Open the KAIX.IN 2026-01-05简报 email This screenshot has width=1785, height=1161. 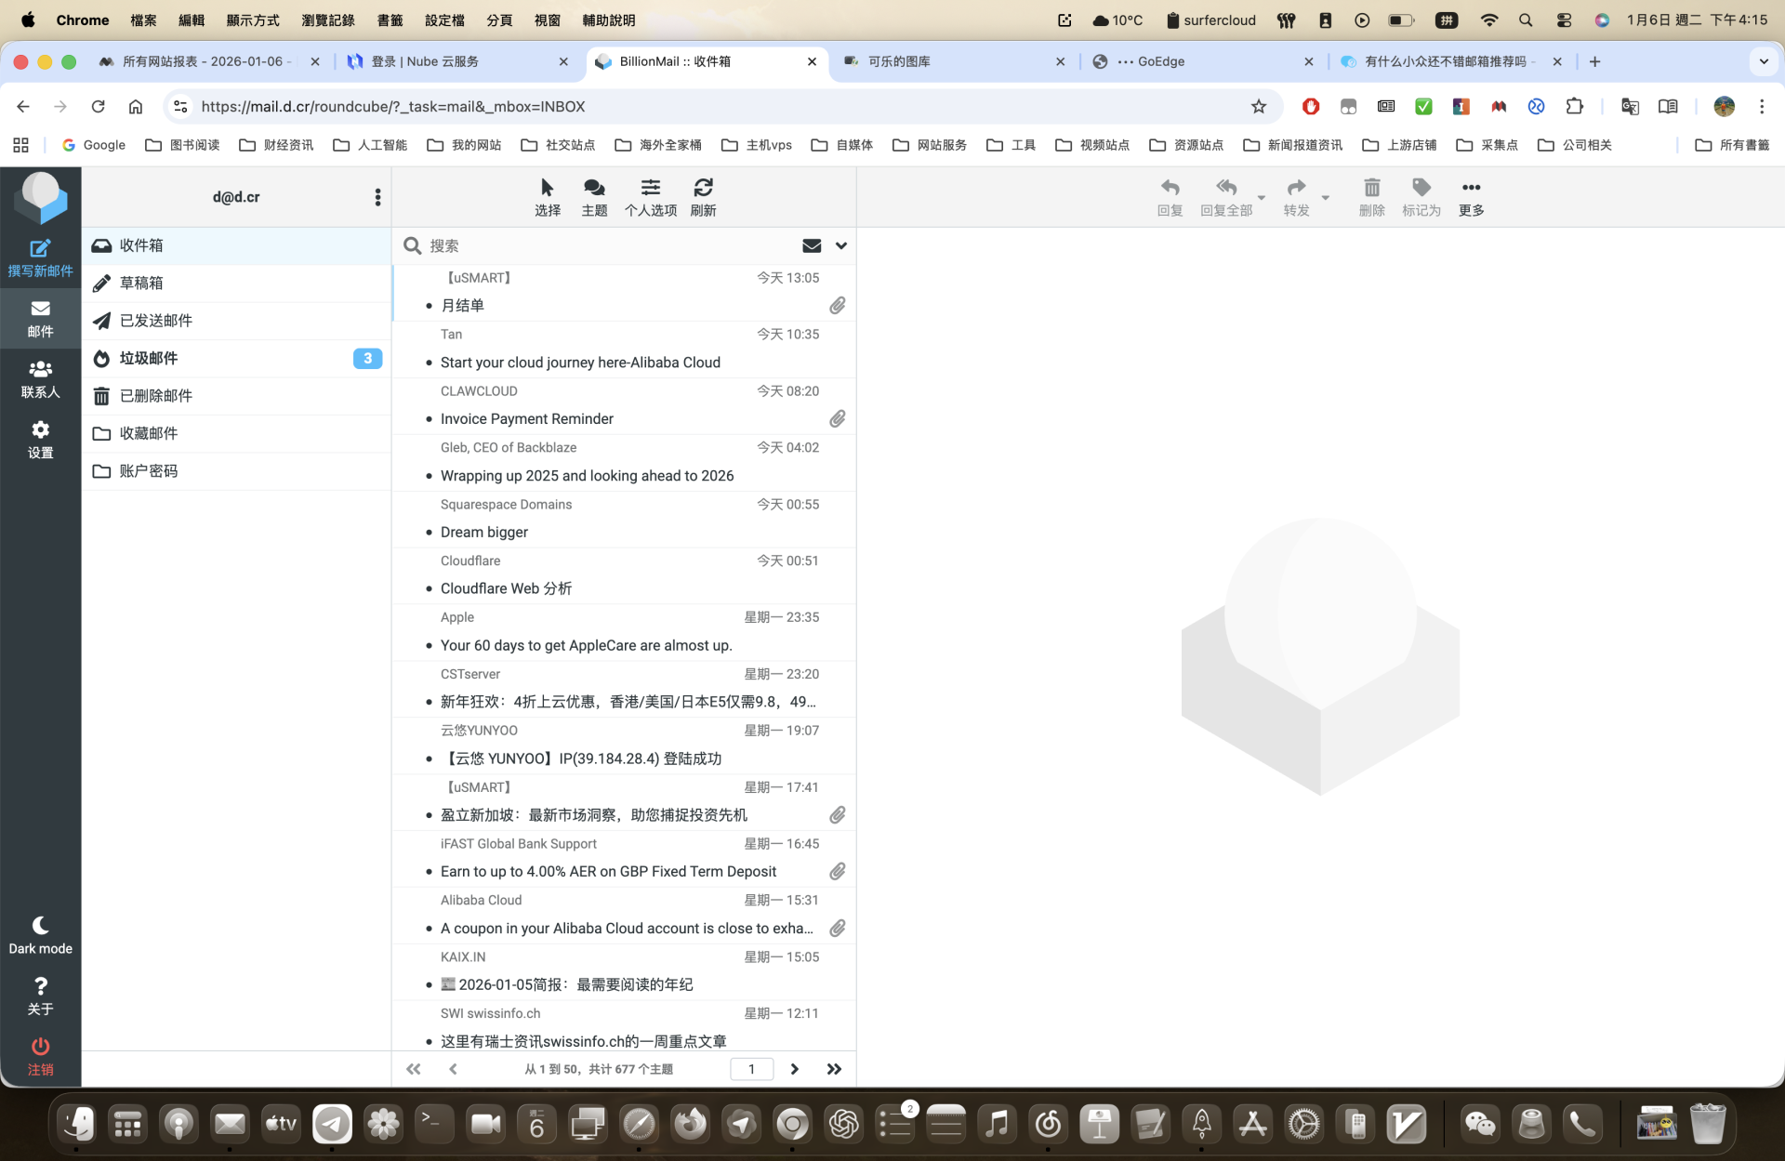pos(624,971)
